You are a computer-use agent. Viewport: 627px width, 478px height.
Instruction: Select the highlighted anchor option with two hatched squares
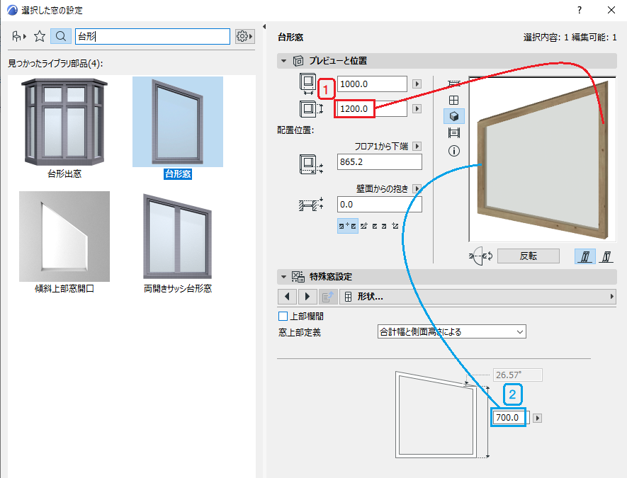click(x=347, y=226)
